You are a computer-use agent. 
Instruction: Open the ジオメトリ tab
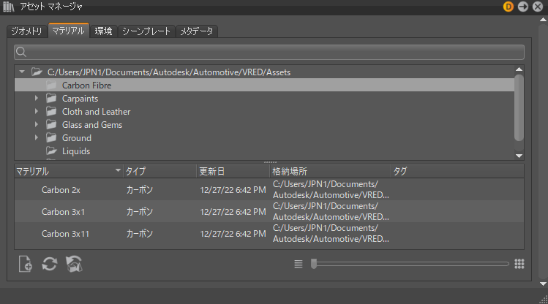point(26,31)
